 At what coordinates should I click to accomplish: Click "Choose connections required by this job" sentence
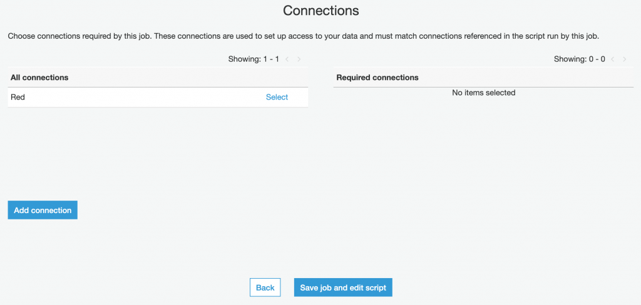[79, 36]
